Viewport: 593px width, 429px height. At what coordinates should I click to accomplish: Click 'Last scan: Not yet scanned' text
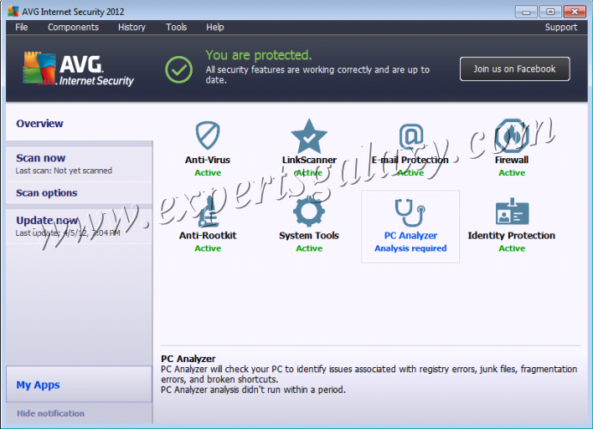click(64, 171)
